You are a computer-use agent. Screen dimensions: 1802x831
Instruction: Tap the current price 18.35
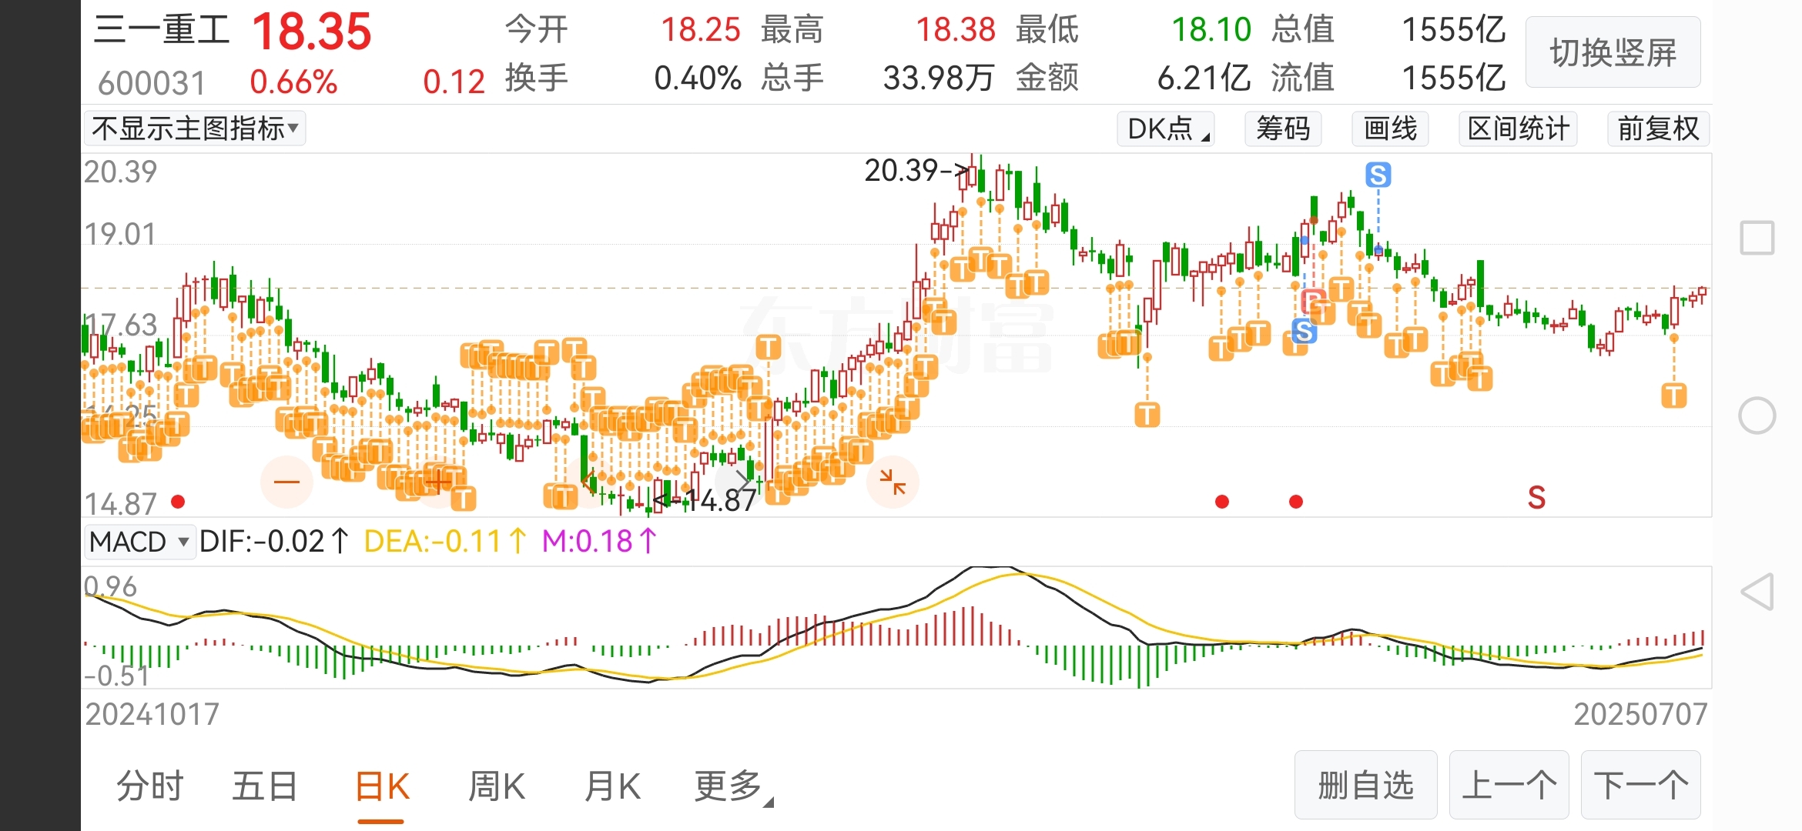tap(311, 32)
